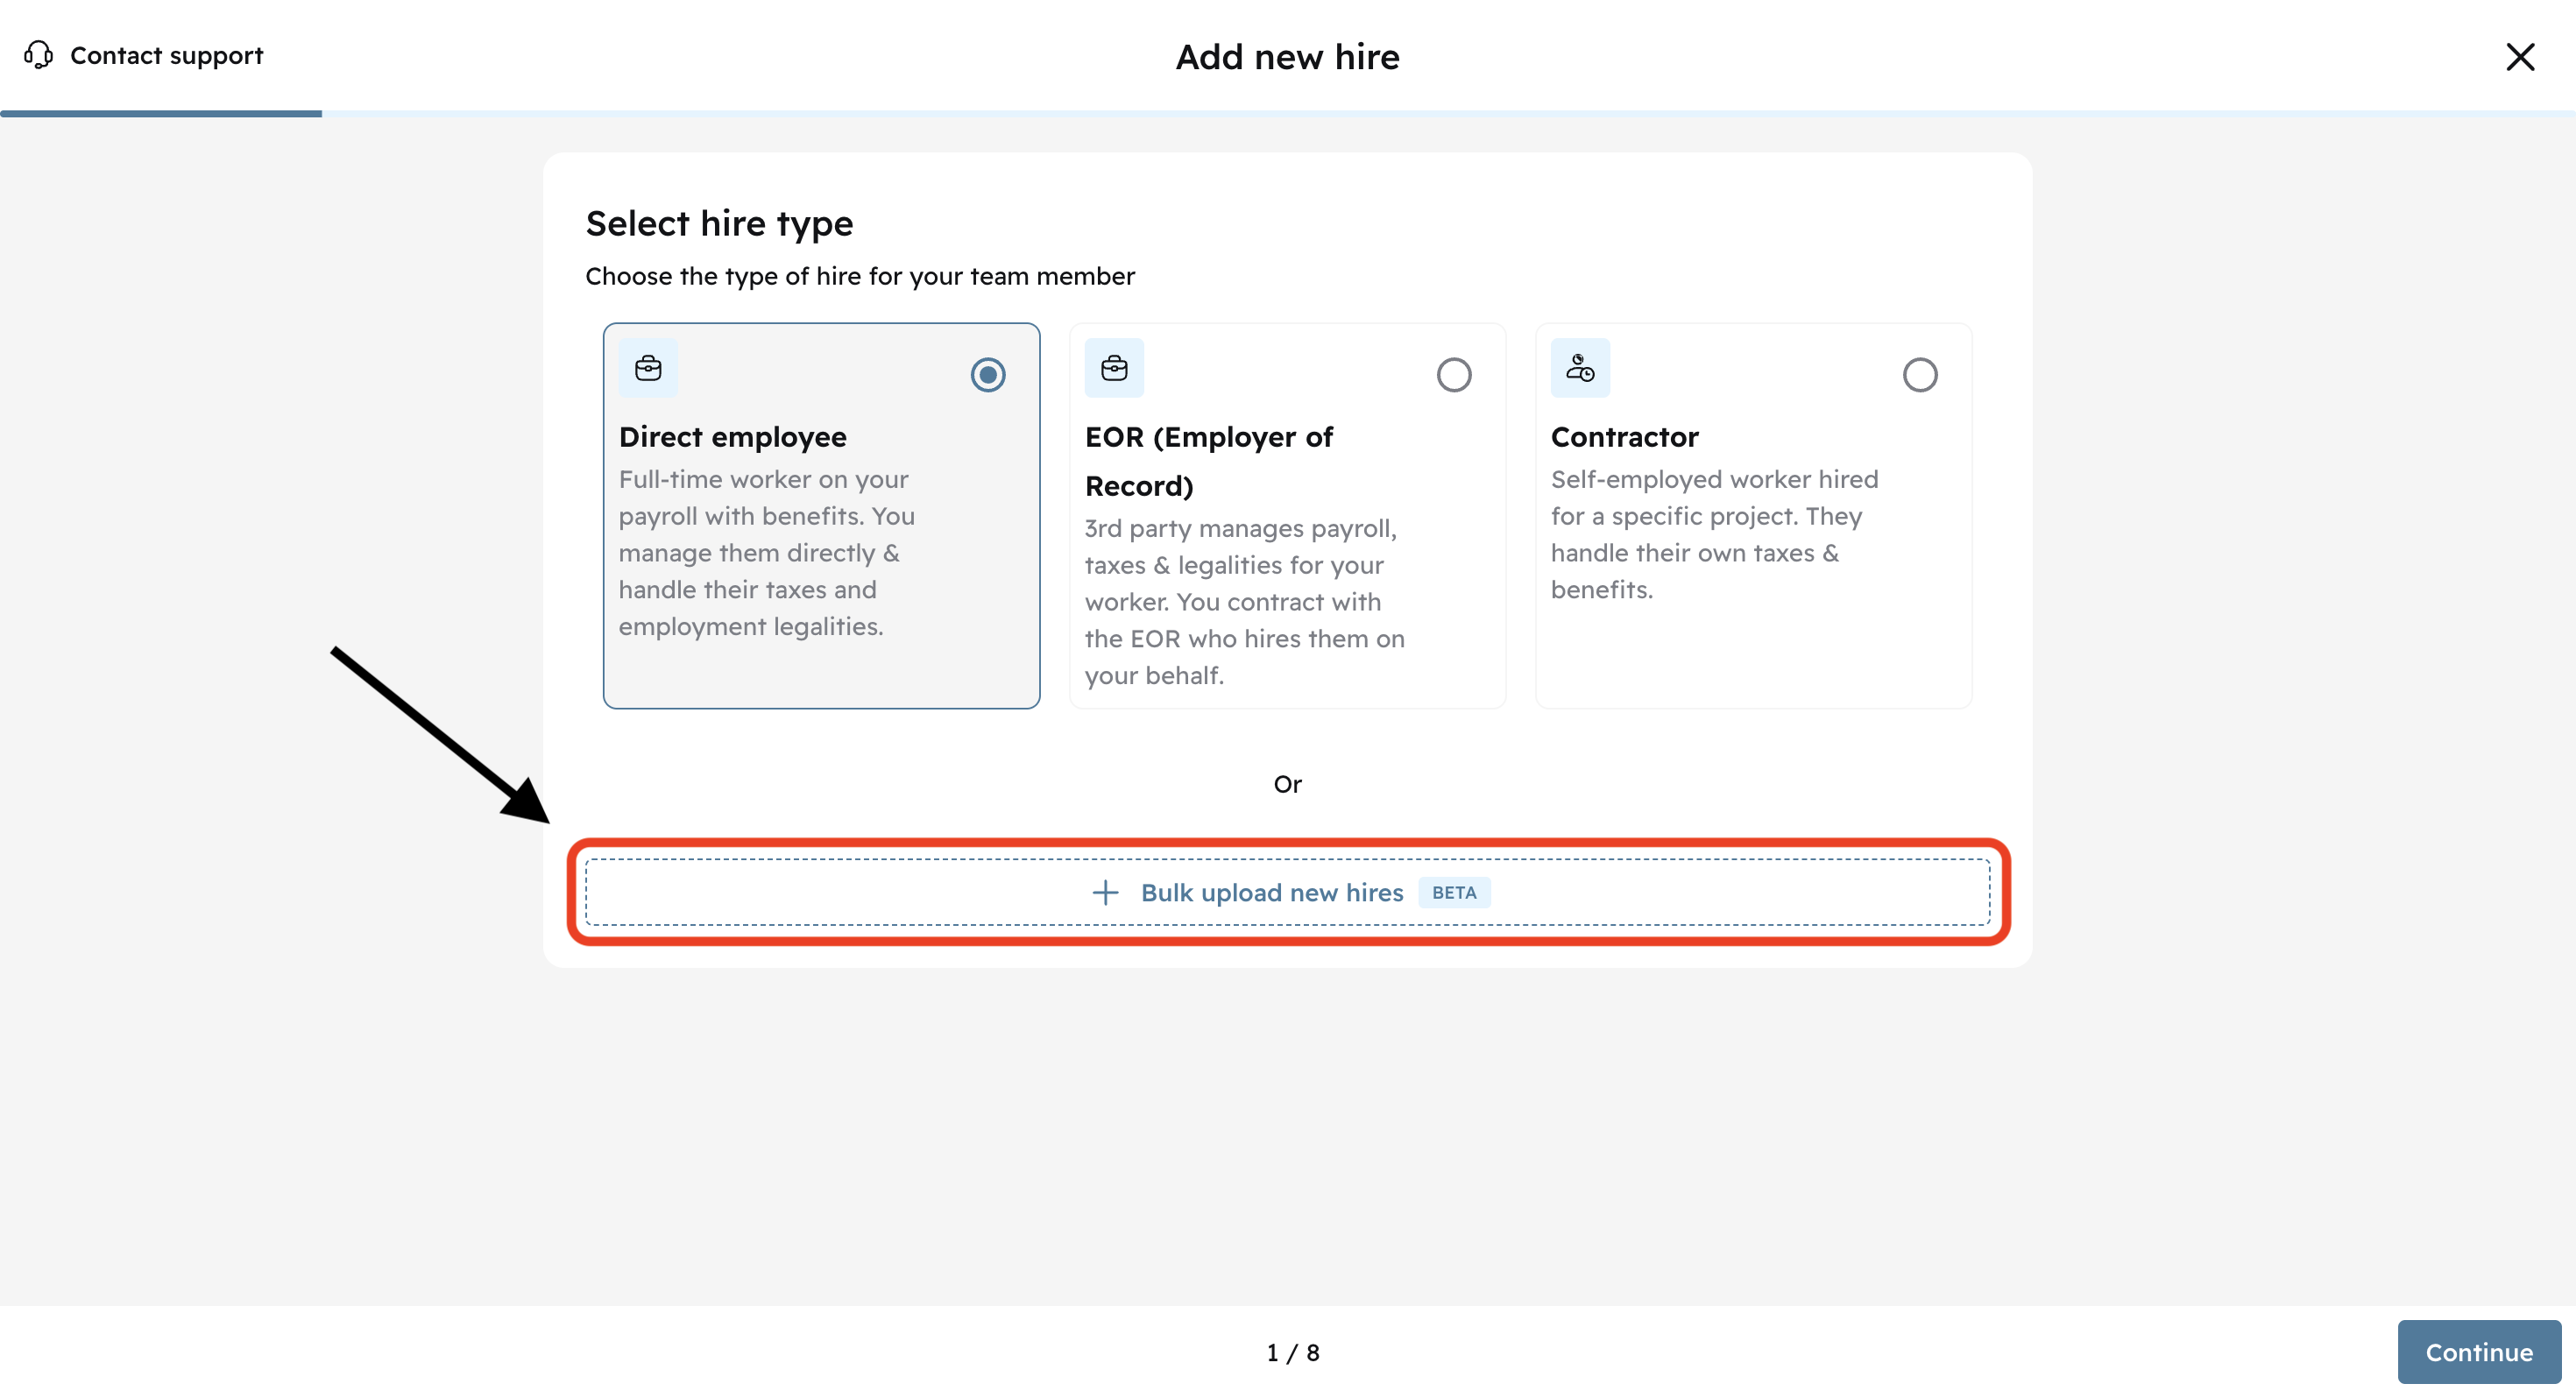Click the Contractor card description text
This screenshot has height=1398, width=2576.
point(1714,534)
